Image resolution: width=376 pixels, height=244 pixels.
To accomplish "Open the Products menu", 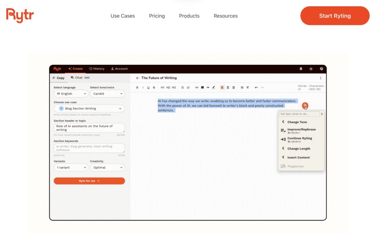I will click(x=189, y=16).
